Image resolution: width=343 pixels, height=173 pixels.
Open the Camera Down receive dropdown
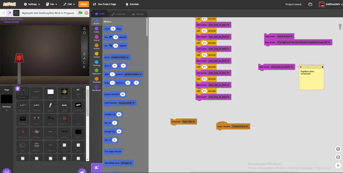[240, 126]
